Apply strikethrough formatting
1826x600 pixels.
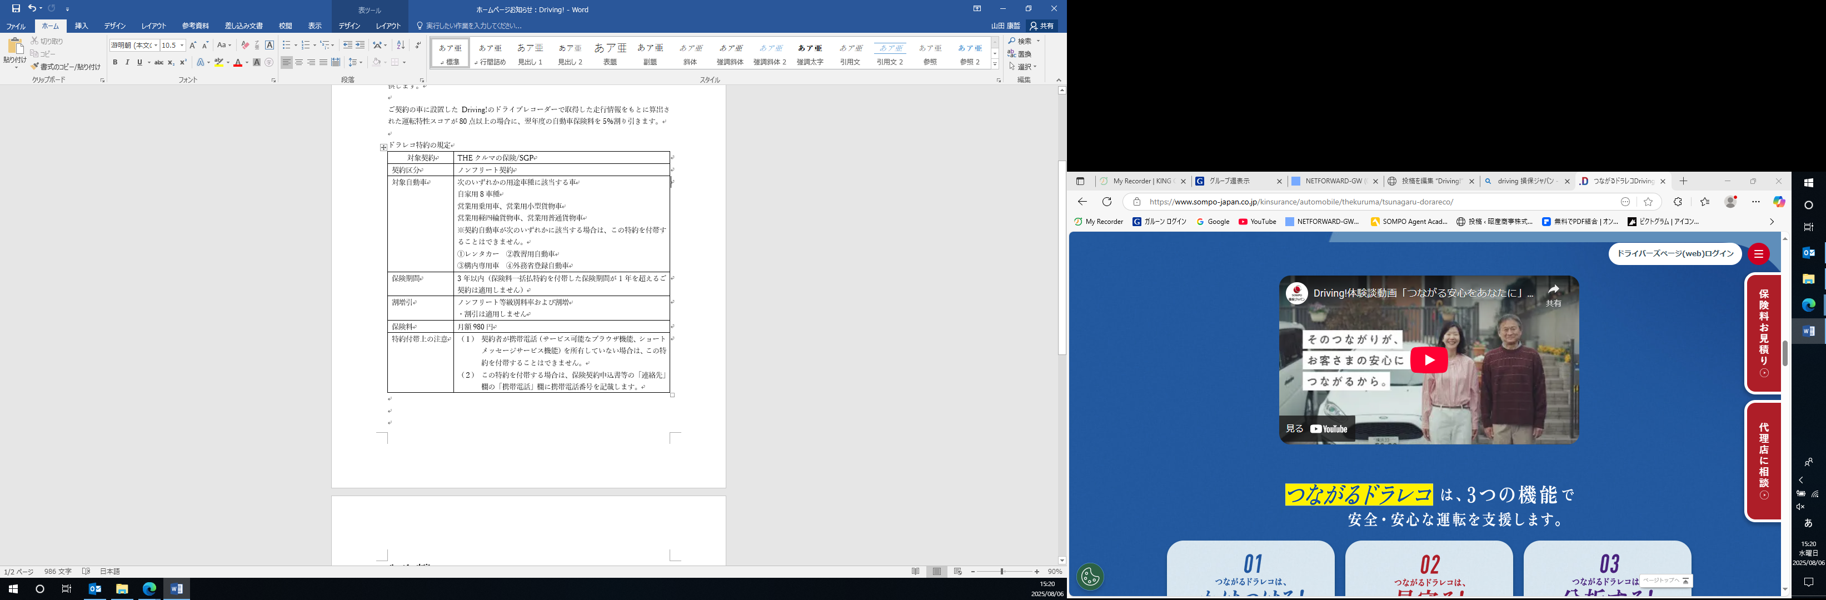coord(159,62)
